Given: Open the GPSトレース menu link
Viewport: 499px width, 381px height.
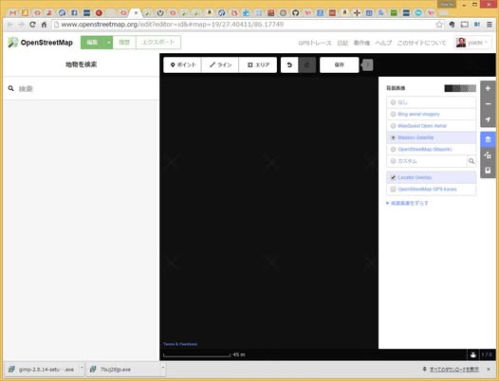Looking at the screenshot, I should (x=315, y=43).
